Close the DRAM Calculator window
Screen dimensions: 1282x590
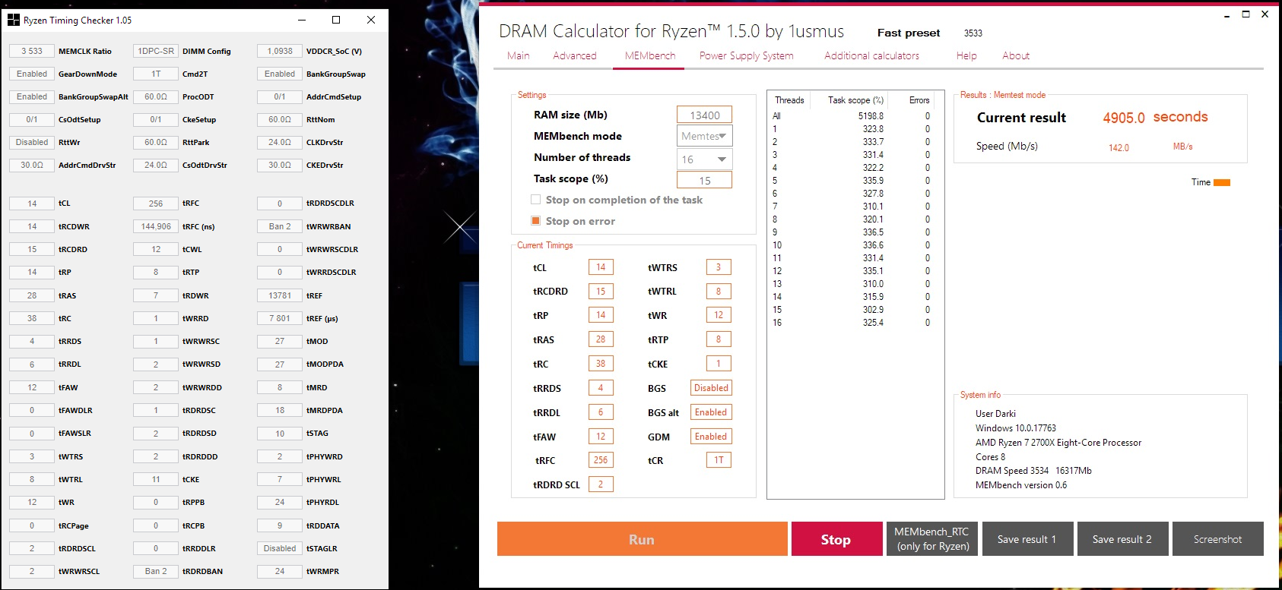1265,14
